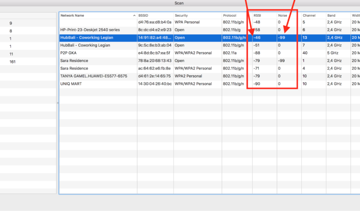This screenshot has height=211, width=360.
Task: Click the RSSI value -90 cell
Action: (x=256, y=84)
